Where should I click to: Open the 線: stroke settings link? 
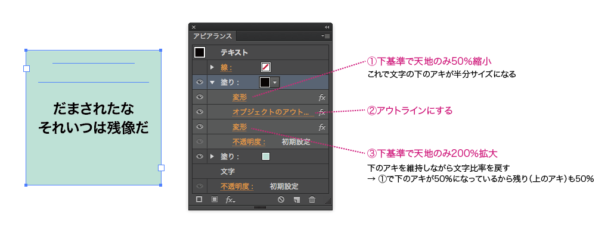pos(227,68)
